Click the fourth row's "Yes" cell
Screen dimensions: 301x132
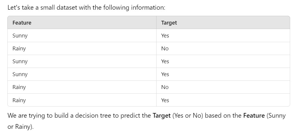165,74
